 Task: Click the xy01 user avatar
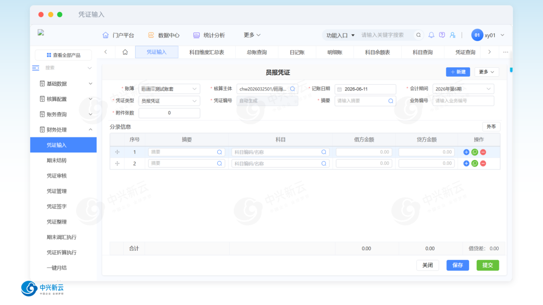477,35
